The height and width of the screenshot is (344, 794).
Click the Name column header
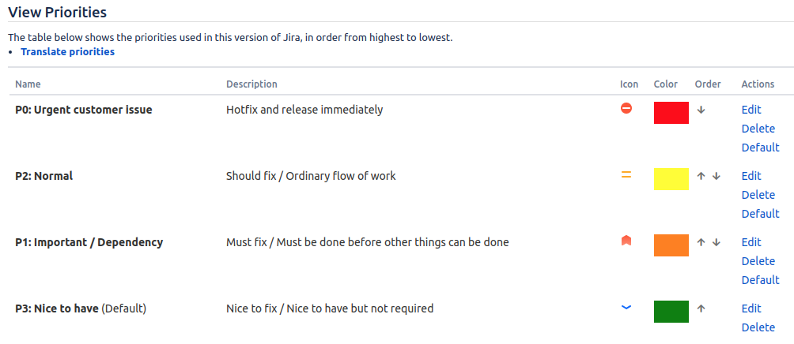(x=28, y=84)
